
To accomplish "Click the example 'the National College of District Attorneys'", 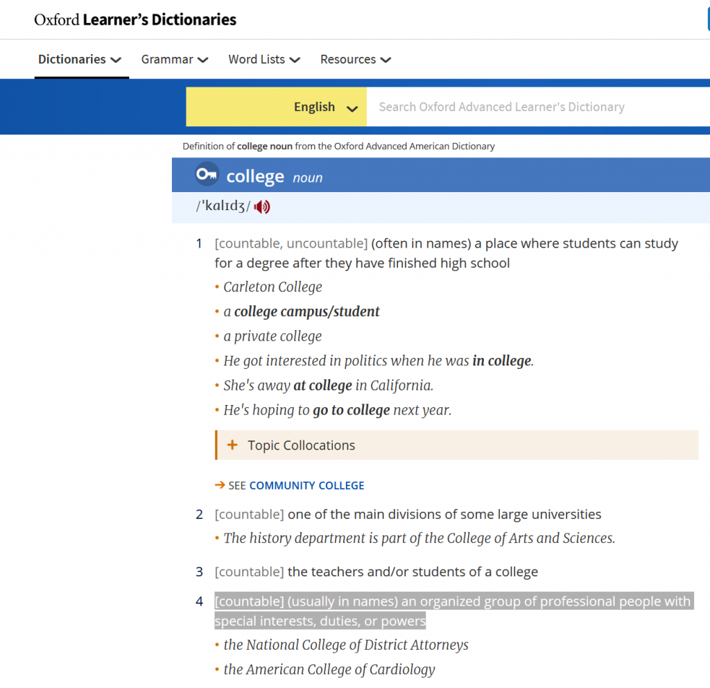I will (346, 645).
